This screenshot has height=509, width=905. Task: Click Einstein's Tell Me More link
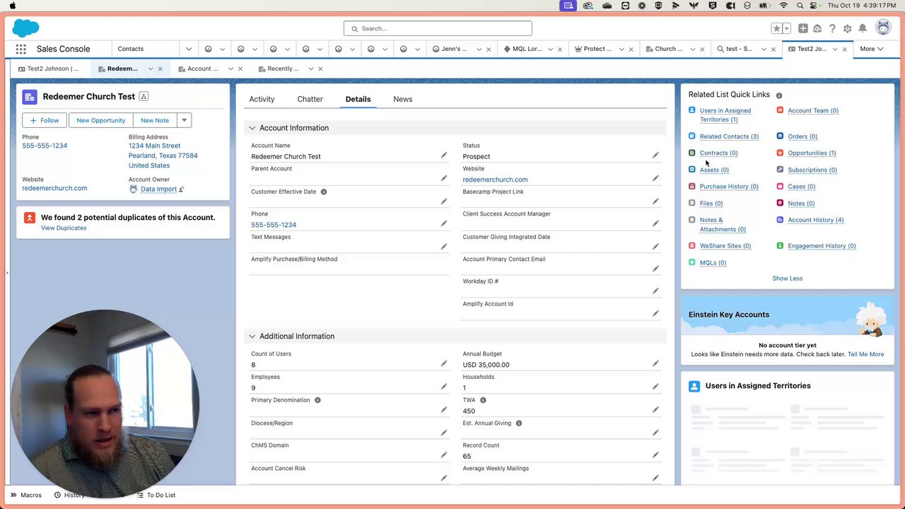click(865, 354)
